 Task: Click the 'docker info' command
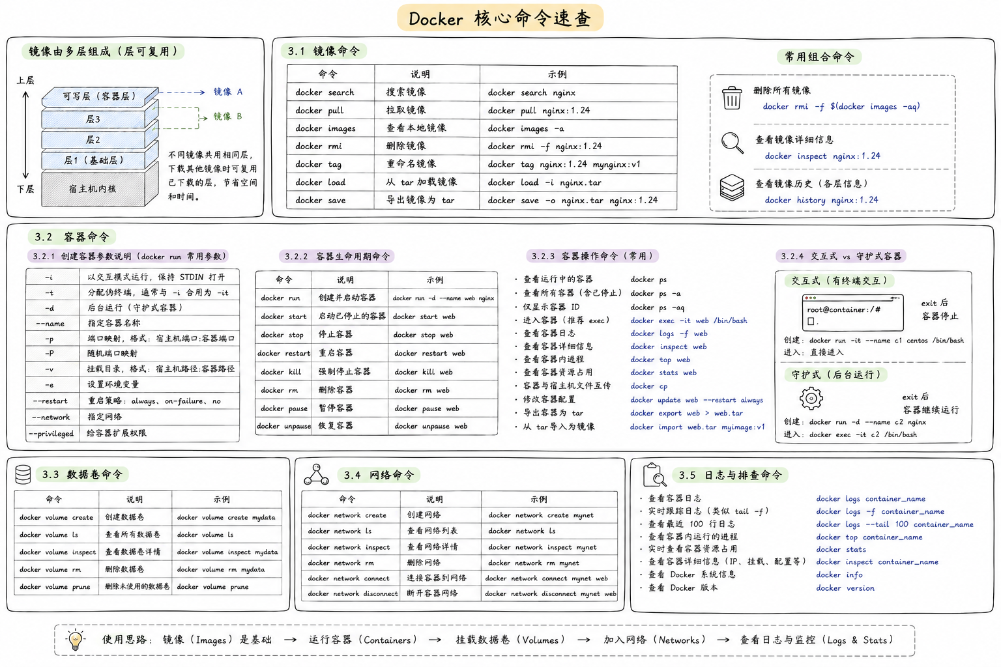coord(839,575)
